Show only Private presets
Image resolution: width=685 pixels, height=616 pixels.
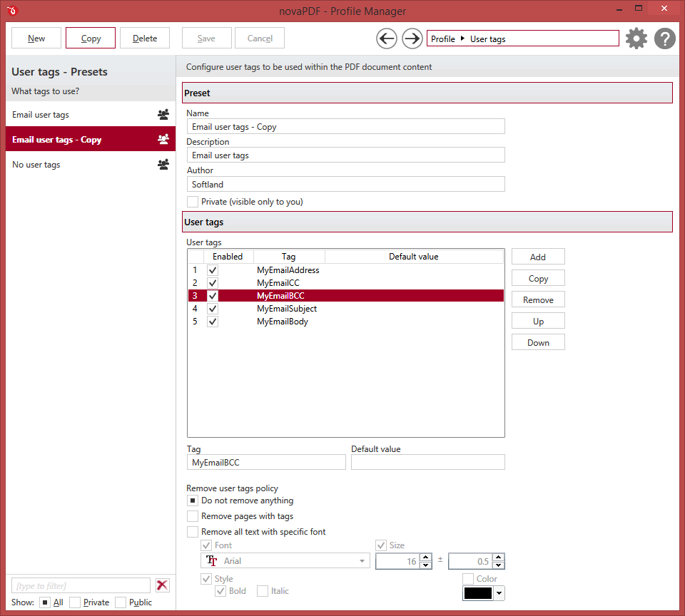[x=75, y=602]
